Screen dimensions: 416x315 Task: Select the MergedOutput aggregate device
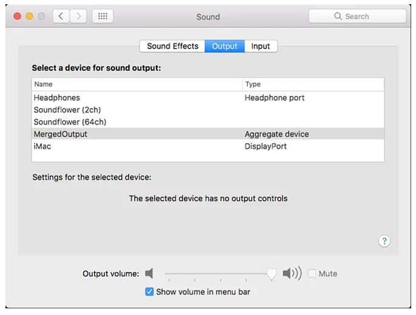pyautogui.click(x=61, y=134)
